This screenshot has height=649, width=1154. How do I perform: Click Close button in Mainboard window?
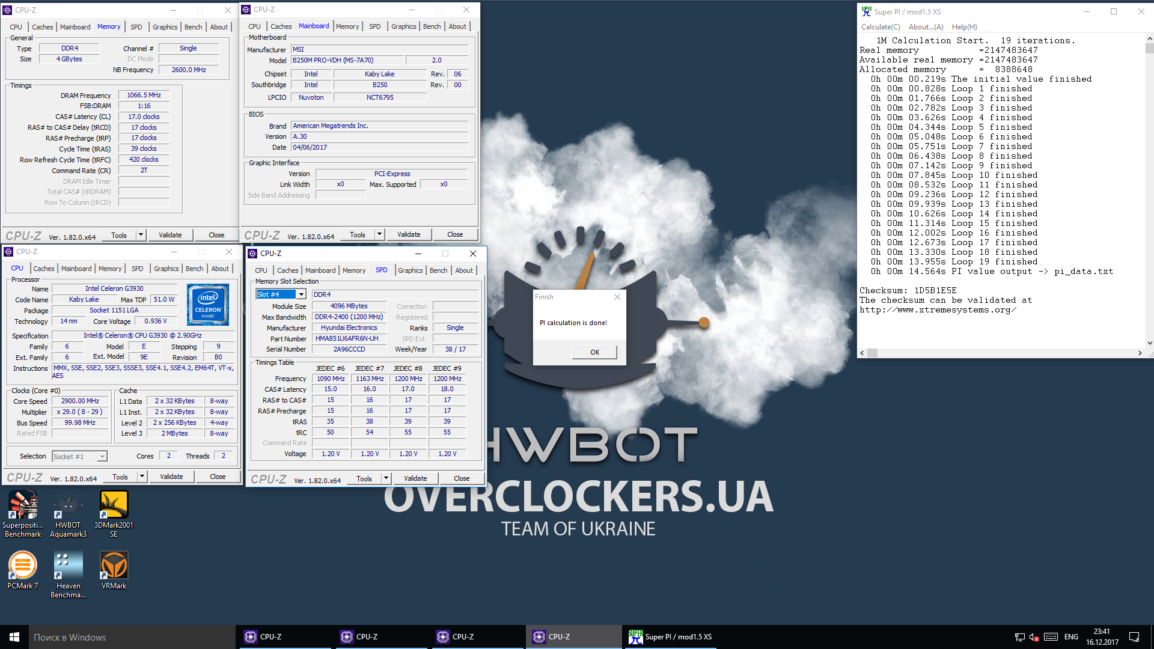455,234
